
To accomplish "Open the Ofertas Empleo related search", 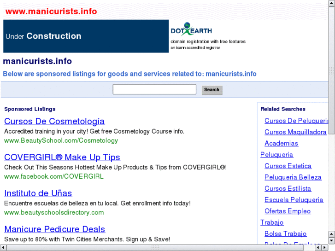I will (288, 211).
